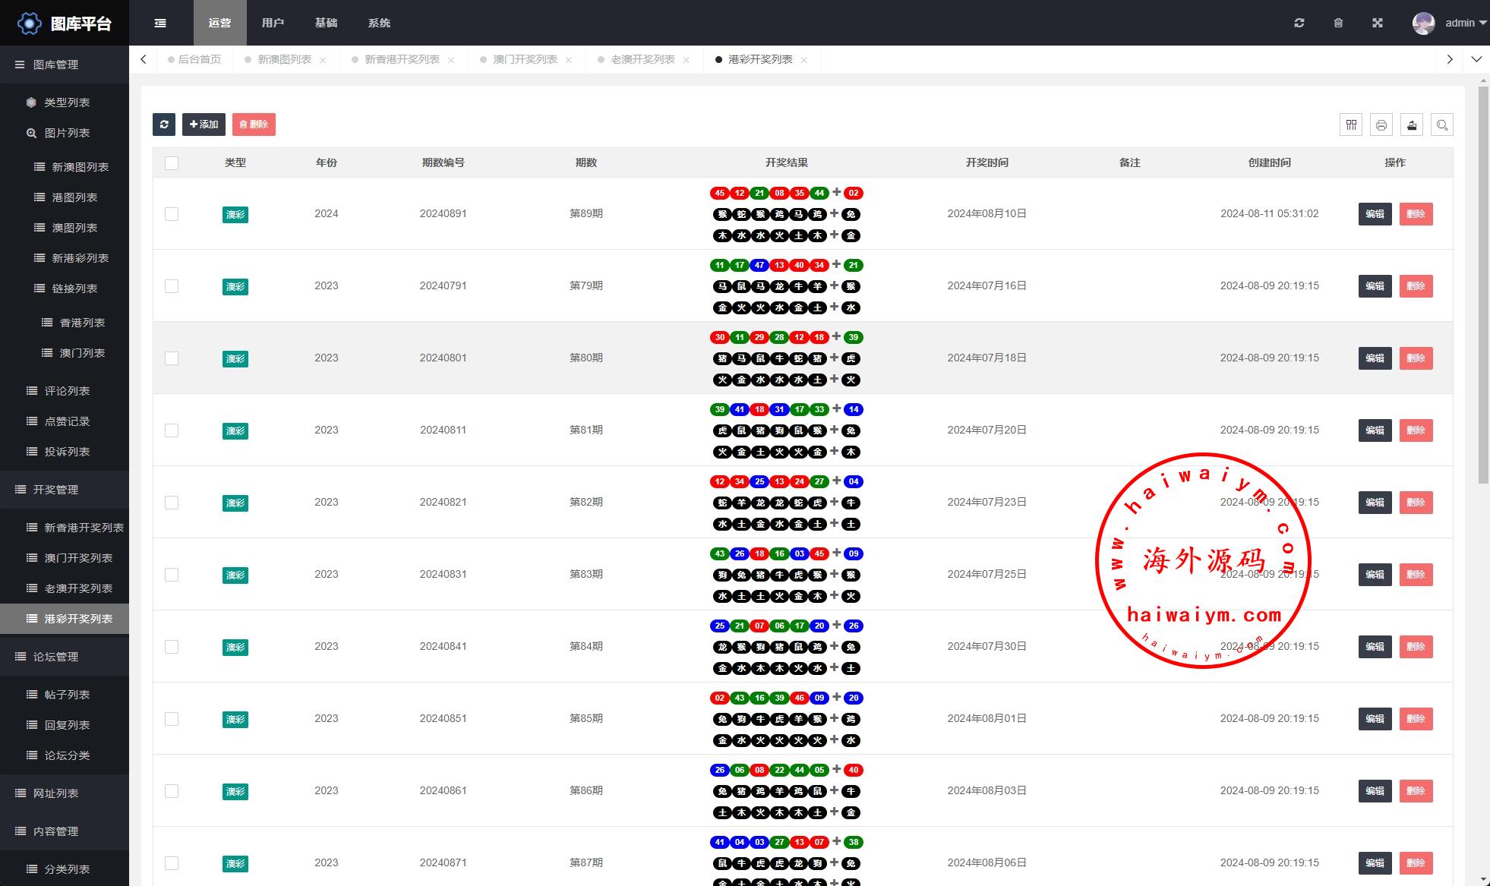The width and height of the screenshot is (1490, 886).
Task: Select the checkbox for row 第82期
Action: pyautogui.click(x=172, y=503)
